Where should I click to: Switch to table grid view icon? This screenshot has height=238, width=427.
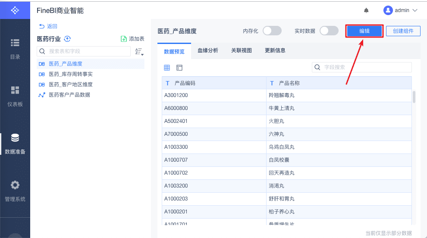(167, 68)
